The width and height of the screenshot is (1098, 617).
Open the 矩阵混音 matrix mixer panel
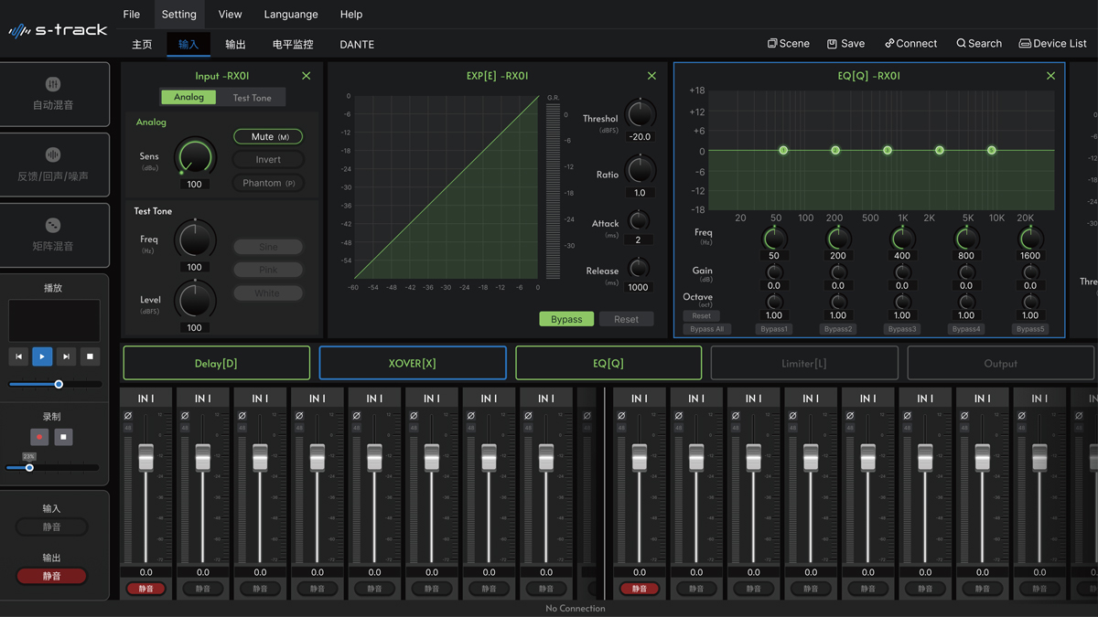click(x=53, y=235)
